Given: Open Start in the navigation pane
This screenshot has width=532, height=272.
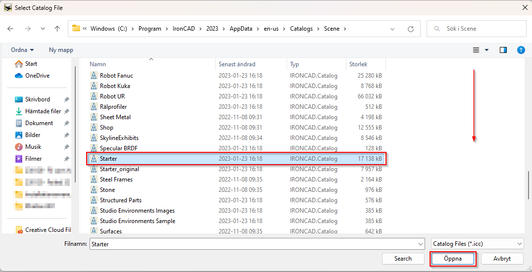Looking at the screenshot, I should point(26,64).
